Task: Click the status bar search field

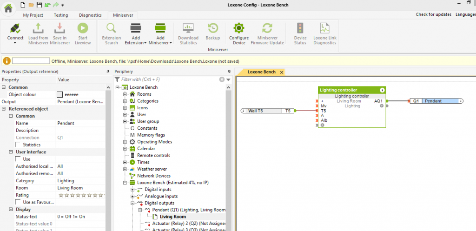Action: (x=31, y=61)
